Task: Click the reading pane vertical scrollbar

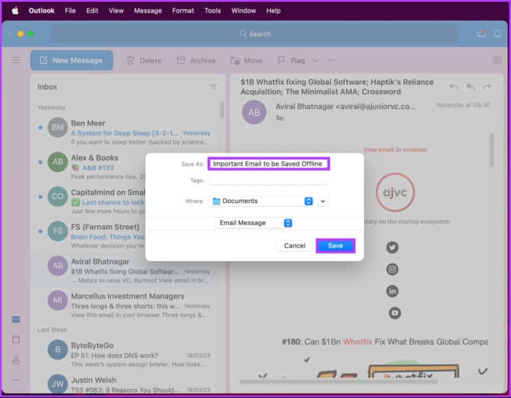Action: click(x=492, y=150)
